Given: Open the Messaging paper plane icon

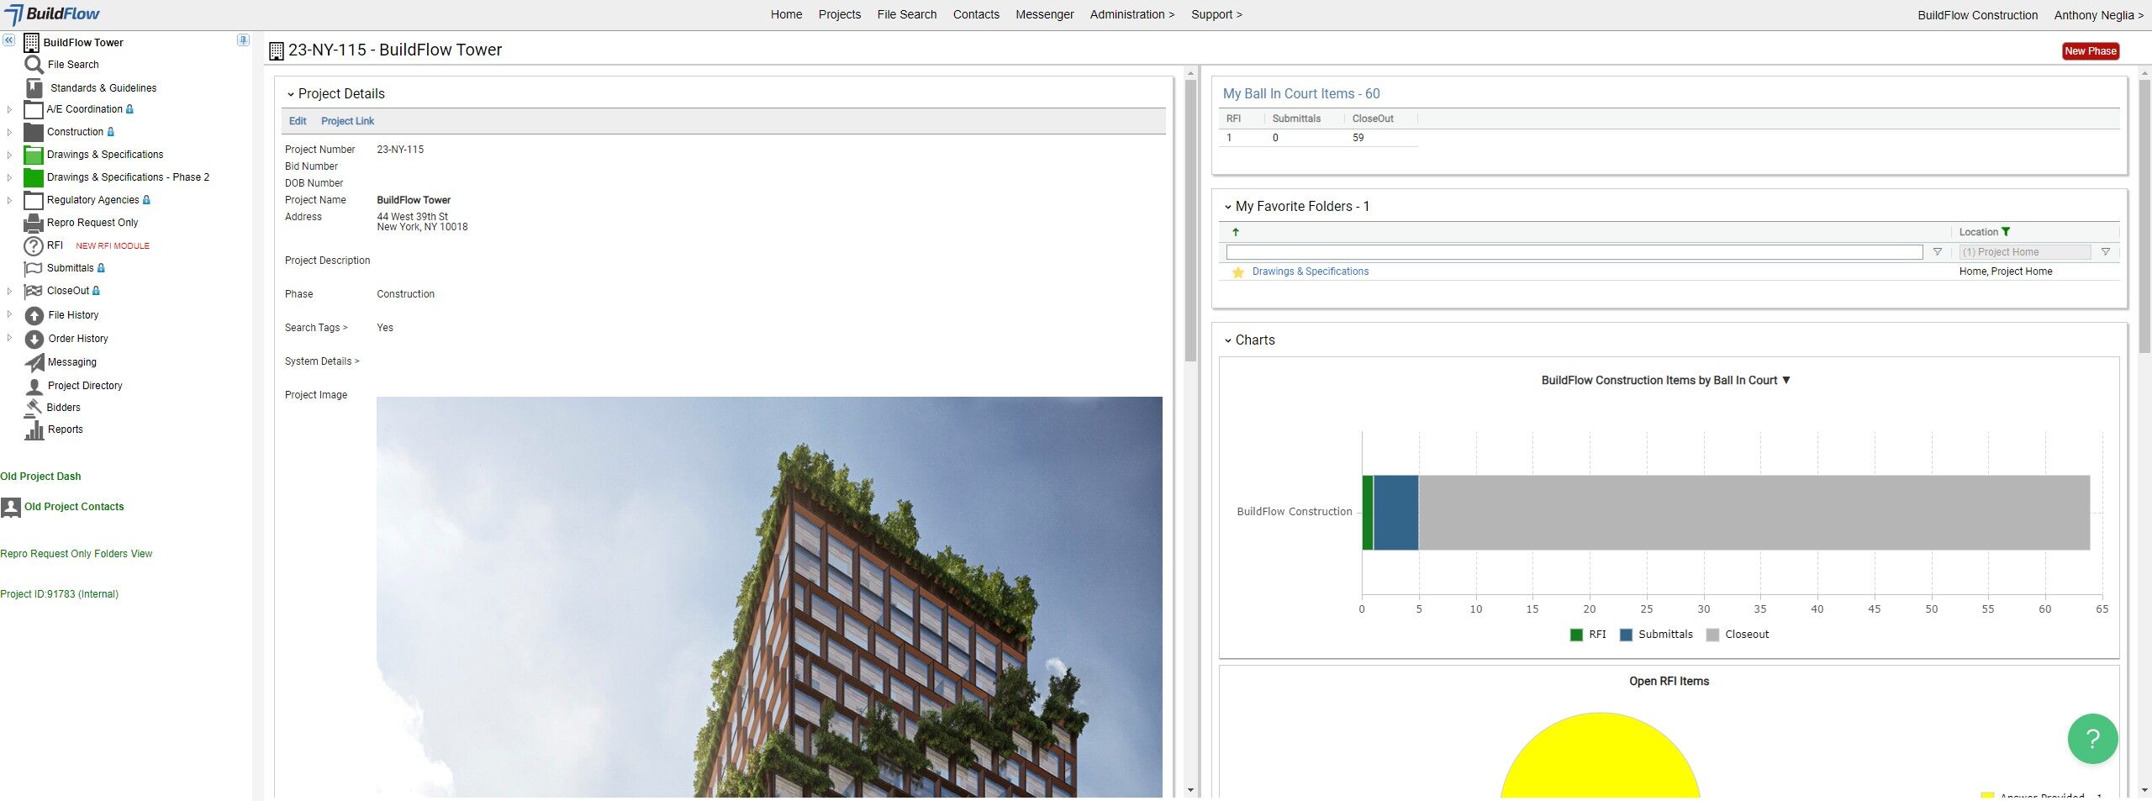Looking at the screenshot, I should coord(34,362).
